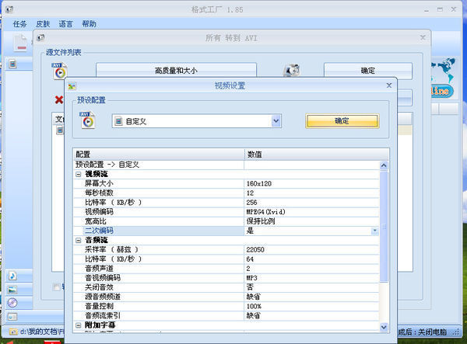Click the MP3 codec value
Screen dimensions: 467x344
pos(251,278)
